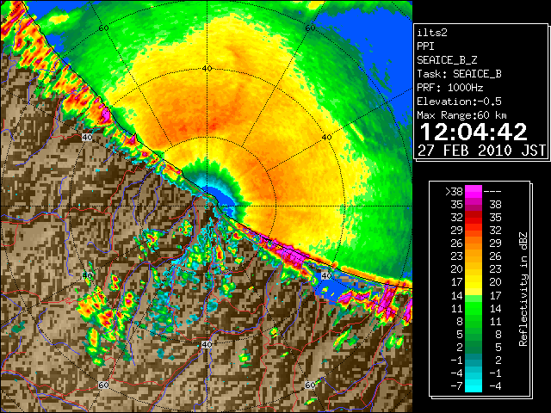Click the '40' range label due north of radar
551x413 pixels.
point(207,69)
